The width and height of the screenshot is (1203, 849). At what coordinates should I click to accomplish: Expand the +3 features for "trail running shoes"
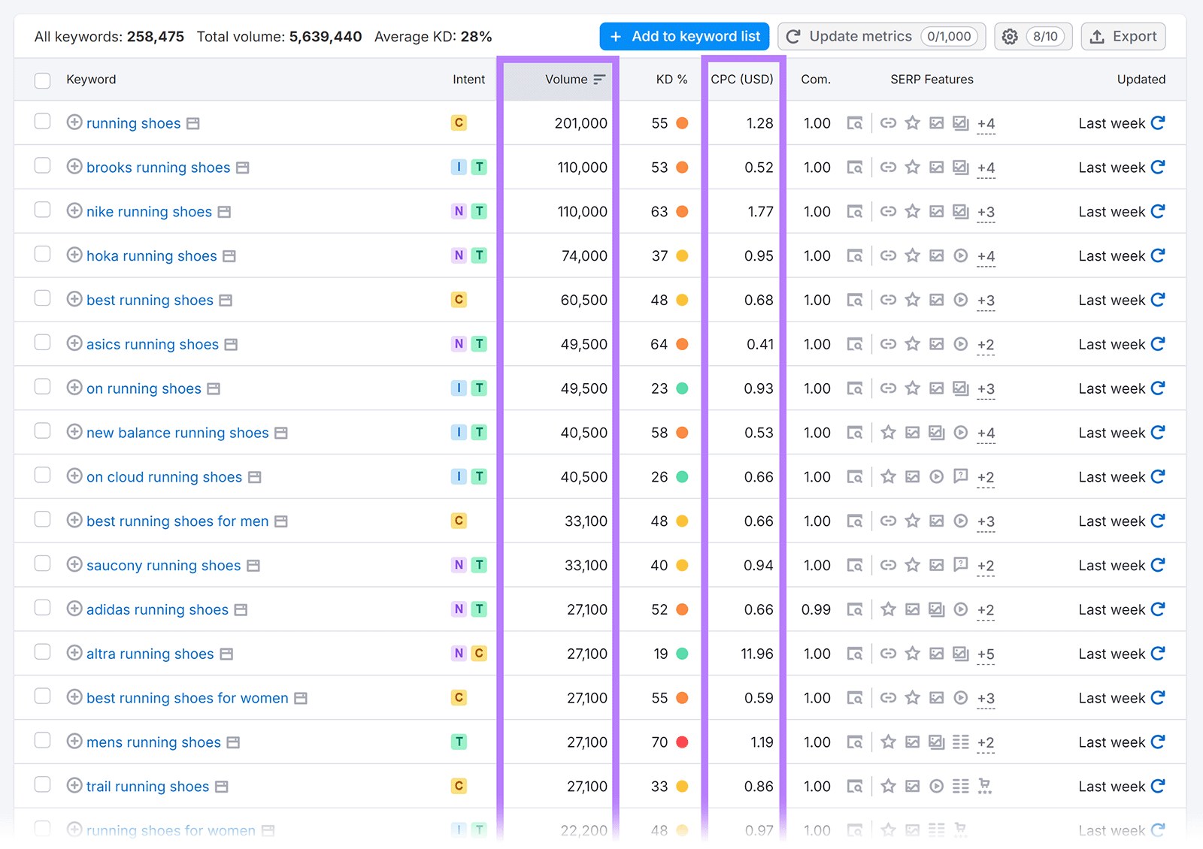985,787
